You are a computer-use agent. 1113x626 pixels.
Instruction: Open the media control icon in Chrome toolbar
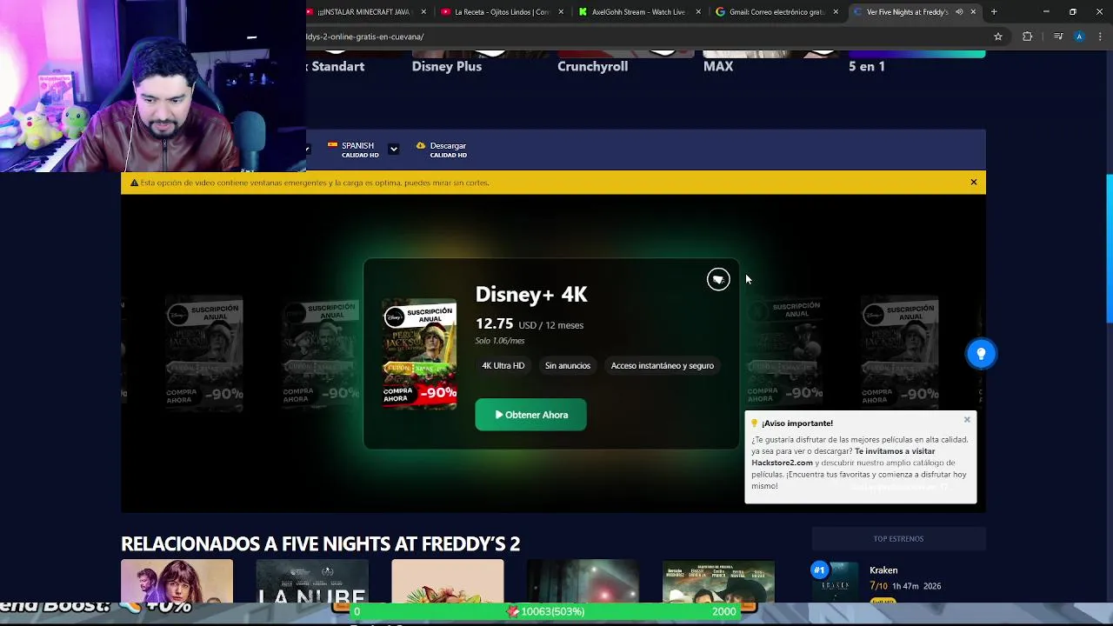[1058, 37]
